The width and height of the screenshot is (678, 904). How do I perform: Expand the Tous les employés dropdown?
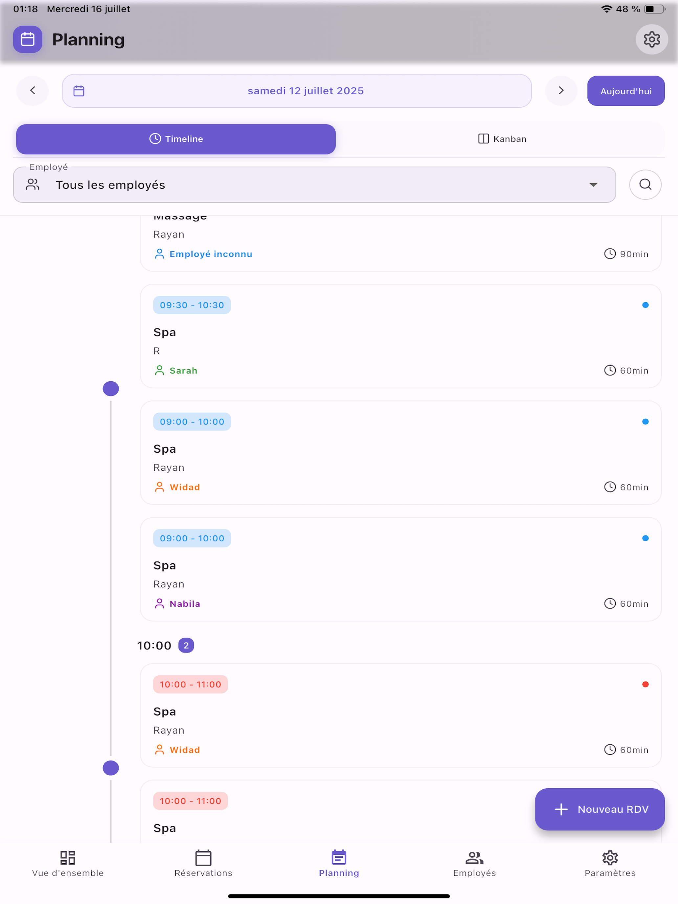pos(314,185)
